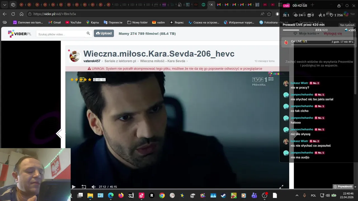This screenshot has width=358, height=201.
Task: Open the Darmowe sex kam bookmark
Action: [28, 22]
